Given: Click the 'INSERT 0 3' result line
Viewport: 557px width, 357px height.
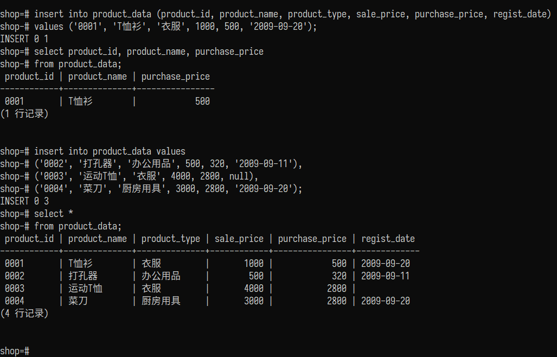Looking at the screenshot, I should [x=24, y=201].
